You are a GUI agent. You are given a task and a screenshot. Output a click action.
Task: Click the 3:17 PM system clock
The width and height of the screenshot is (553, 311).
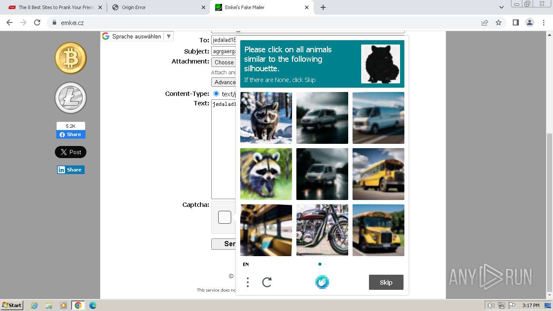531,306
